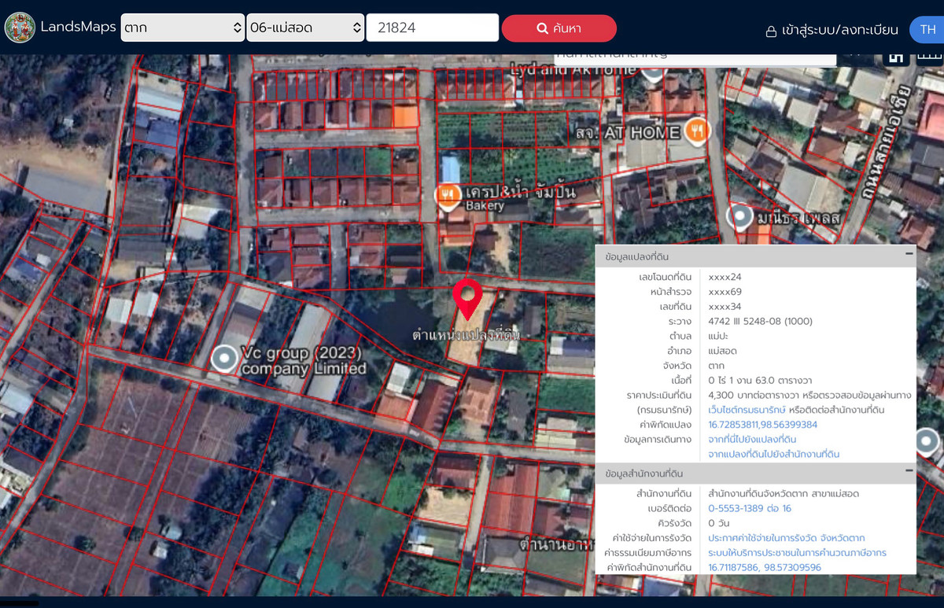
Task: Click the red parcel location pin
Action: pyautogui.click(x=467, y=297)
